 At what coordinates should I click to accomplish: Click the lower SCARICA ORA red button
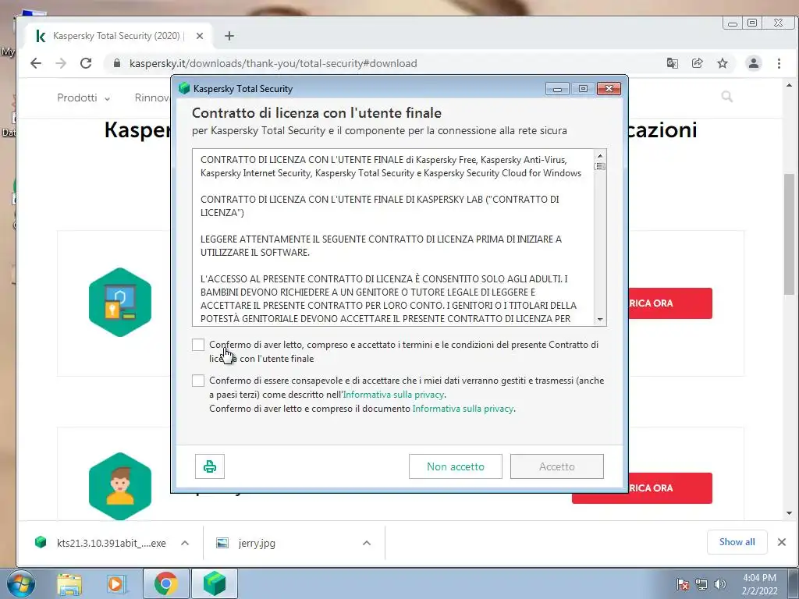click(669, 488)
